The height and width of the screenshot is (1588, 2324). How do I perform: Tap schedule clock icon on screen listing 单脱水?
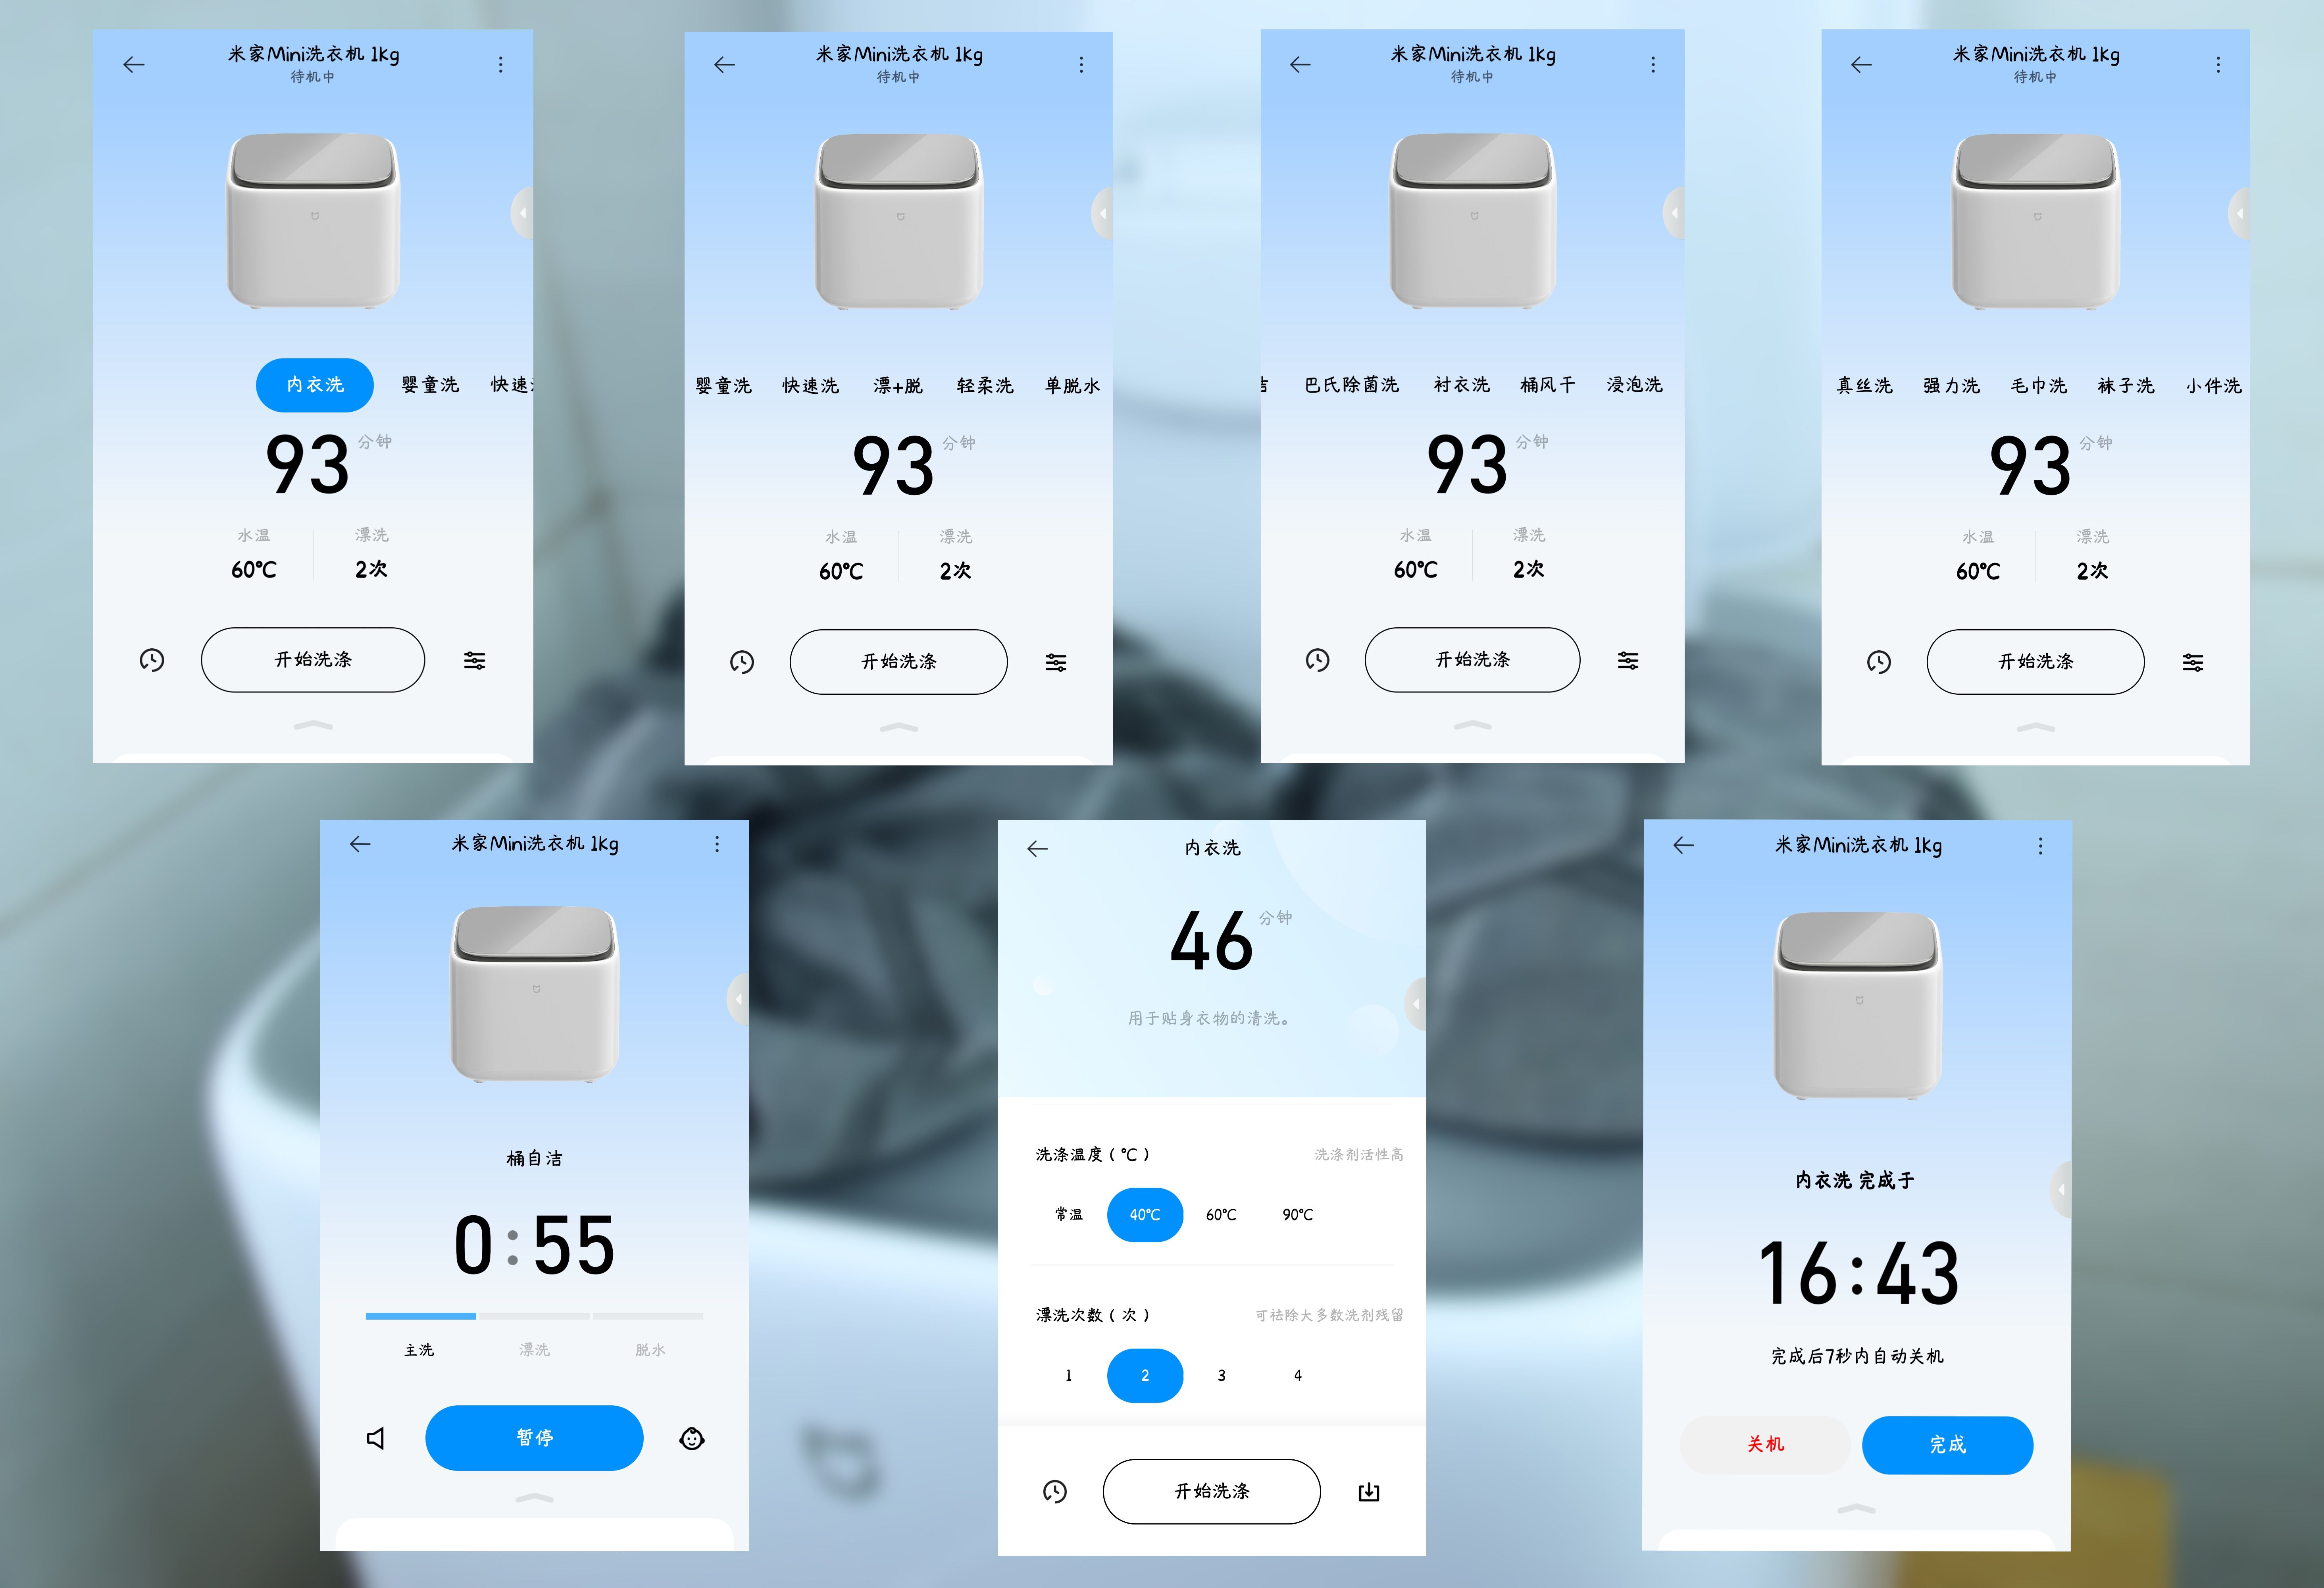tap(742, 663)
